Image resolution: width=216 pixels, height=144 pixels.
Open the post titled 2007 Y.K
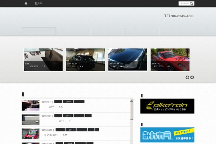[56, 107]
